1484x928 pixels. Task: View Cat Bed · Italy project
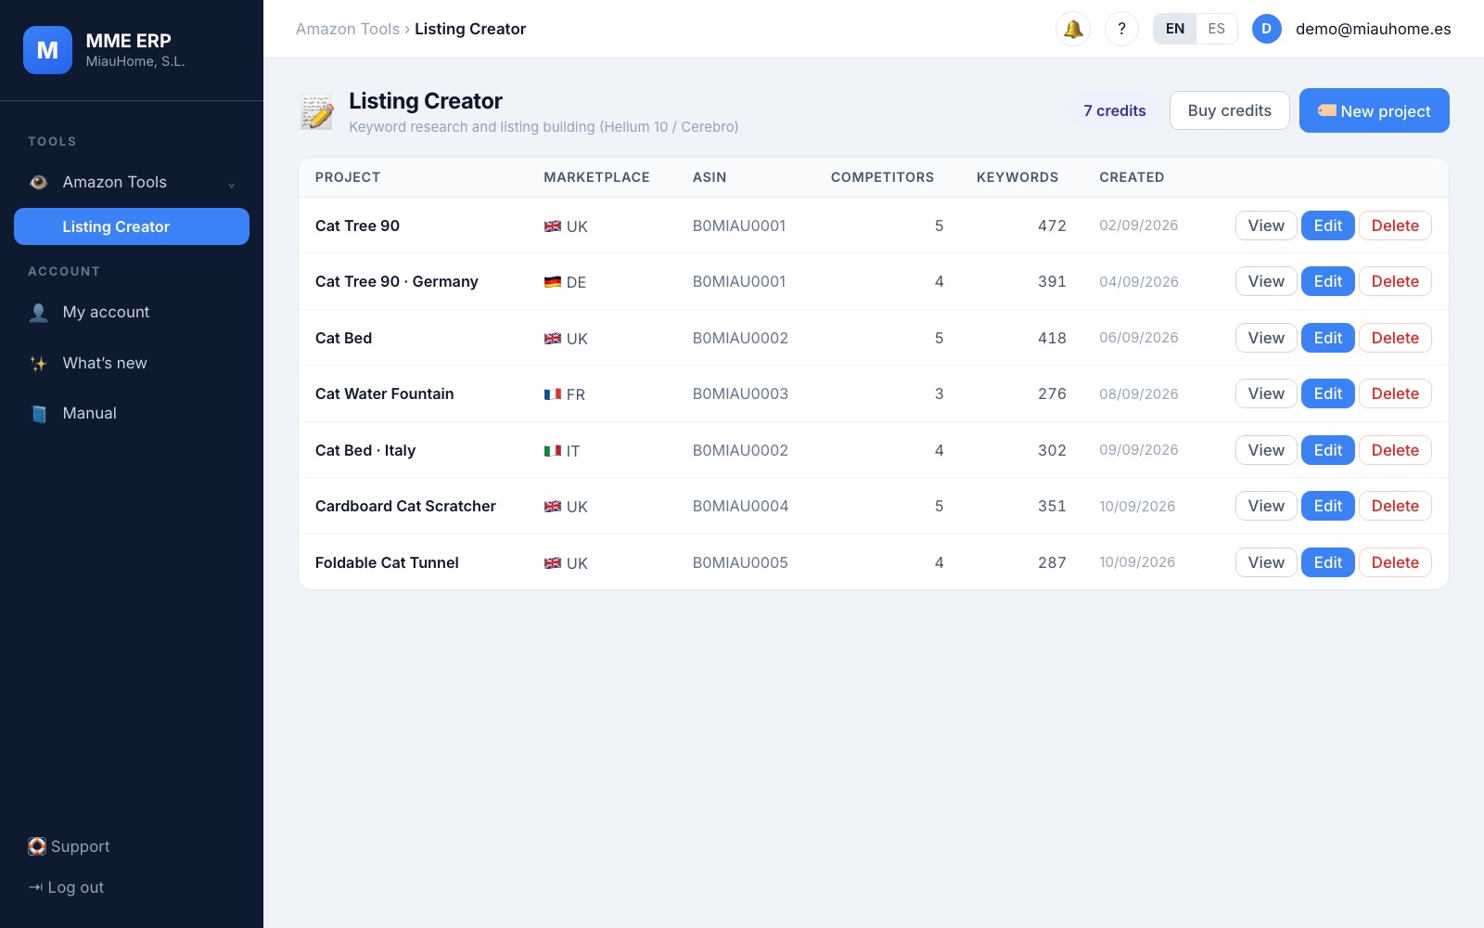pyautogui.click(x=1266, y=450)
